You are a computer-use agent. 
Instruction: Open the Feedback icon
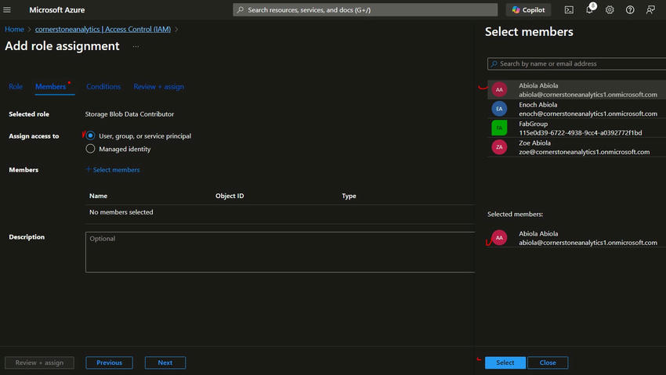(x=650, y=10)
